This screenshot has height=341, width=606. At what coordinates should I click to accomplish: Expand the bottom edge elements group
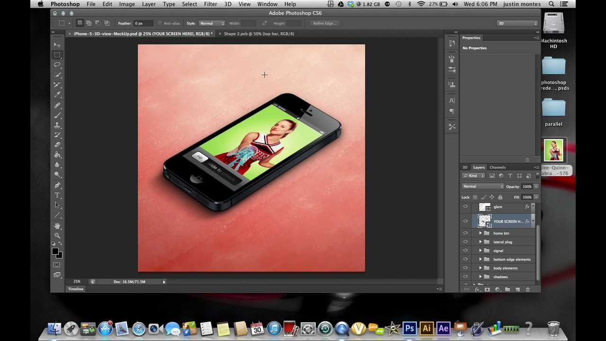click(x=481, y=260)
